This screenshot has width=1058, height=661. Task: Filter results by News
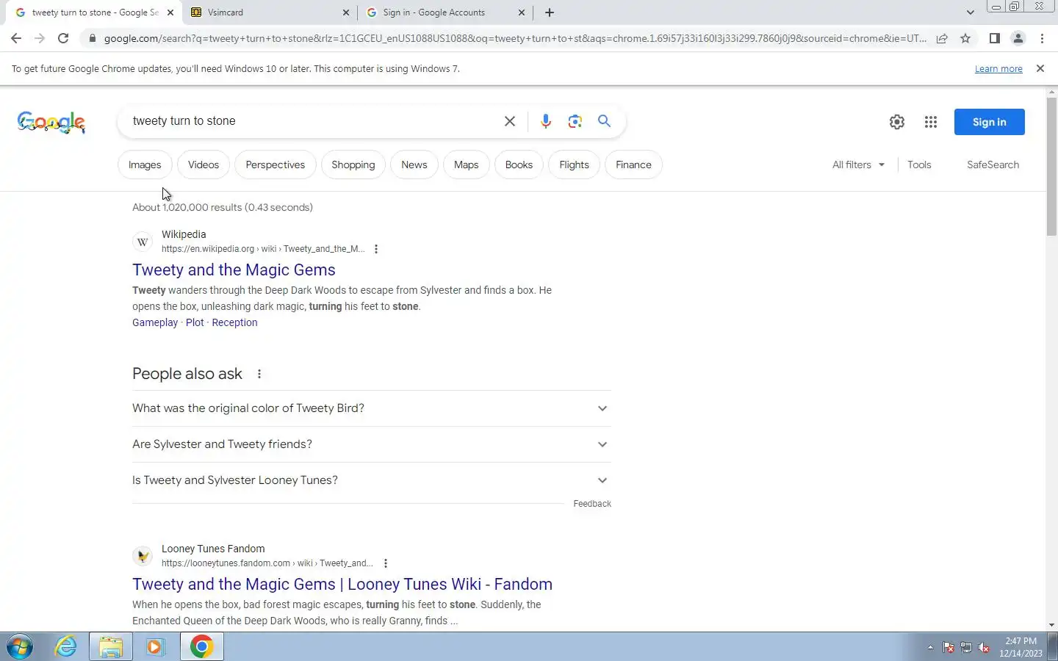pos(414,165)
